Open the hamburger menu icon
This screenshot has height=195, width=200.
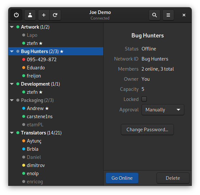point(168,15)
